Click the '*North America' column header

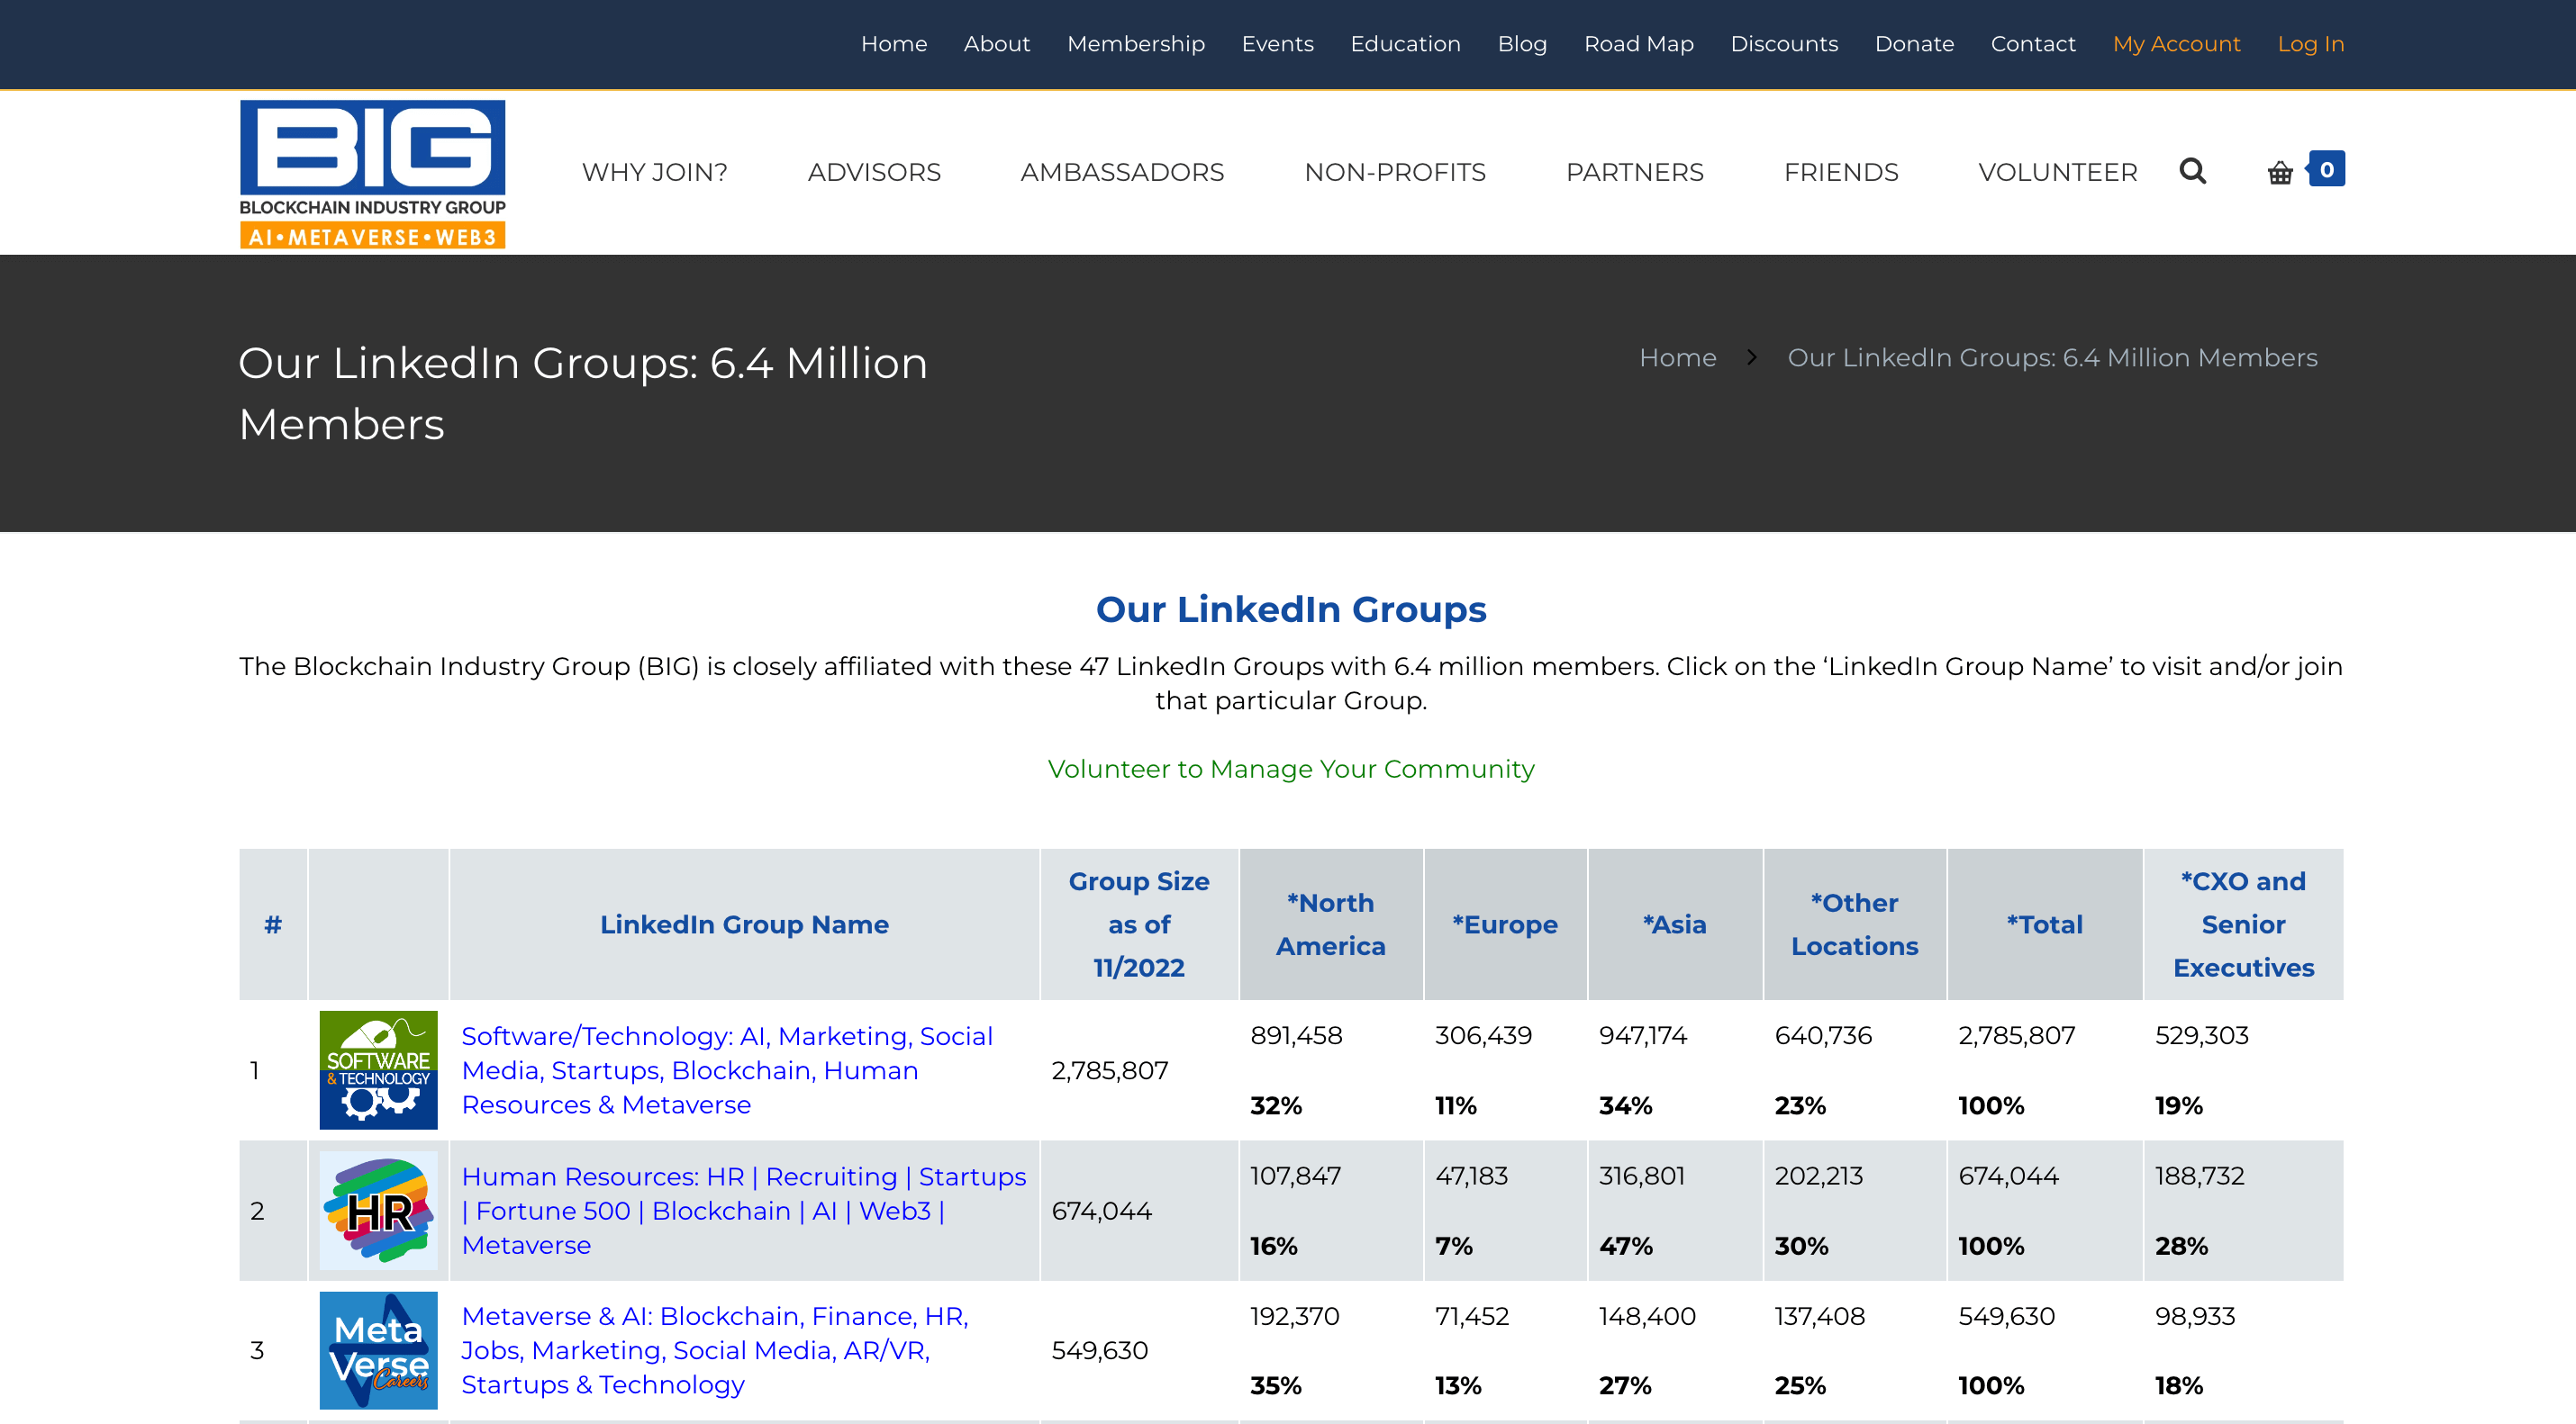(1330, 924)
